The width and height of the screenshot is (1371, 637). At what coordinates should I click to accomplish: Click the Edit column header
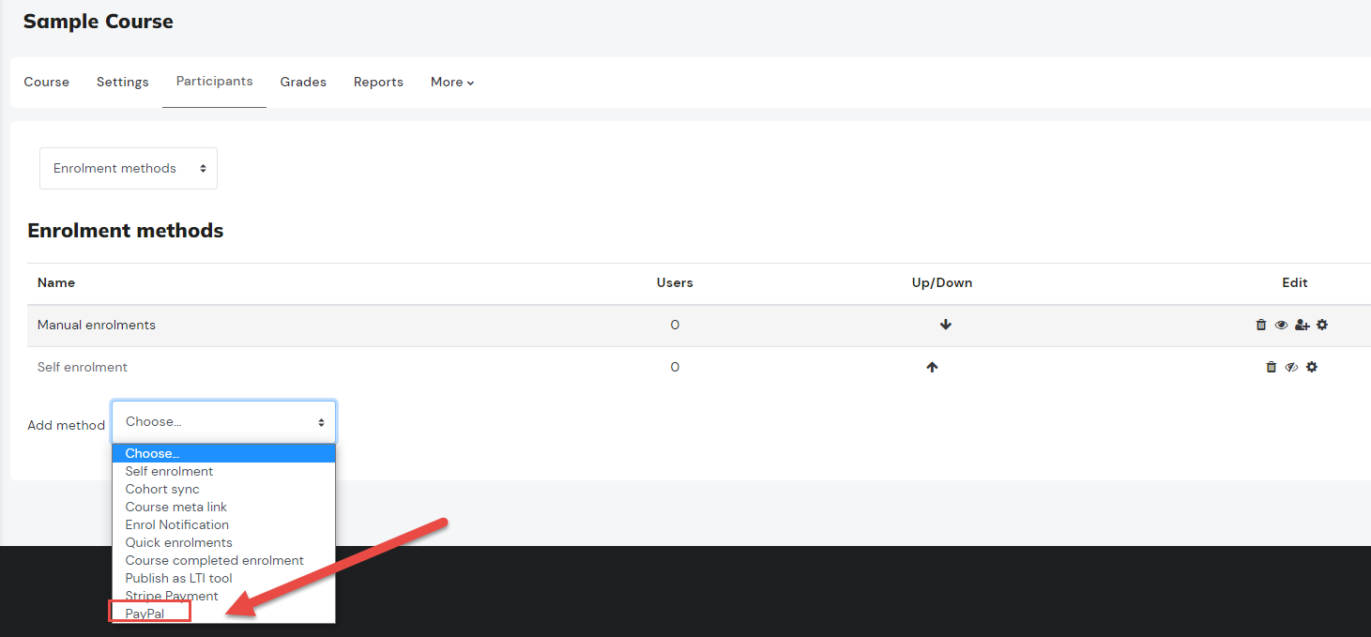pos(1295,282)
